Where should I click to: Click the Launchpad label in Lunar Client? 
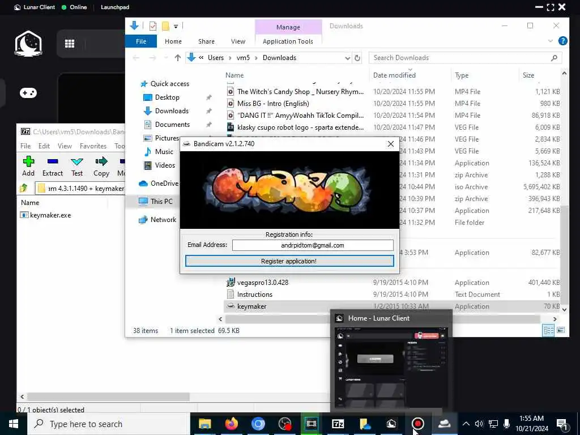(114, 7)
